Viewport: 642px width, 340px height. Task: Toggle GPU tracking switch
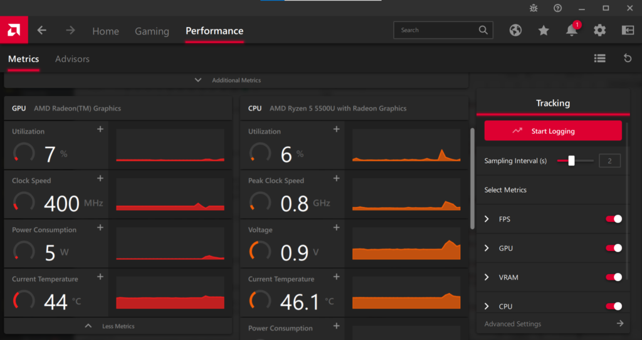(x=614, y=248)
